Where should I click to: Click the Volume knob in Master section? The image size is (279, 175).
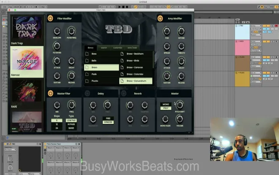coord(180,119)
